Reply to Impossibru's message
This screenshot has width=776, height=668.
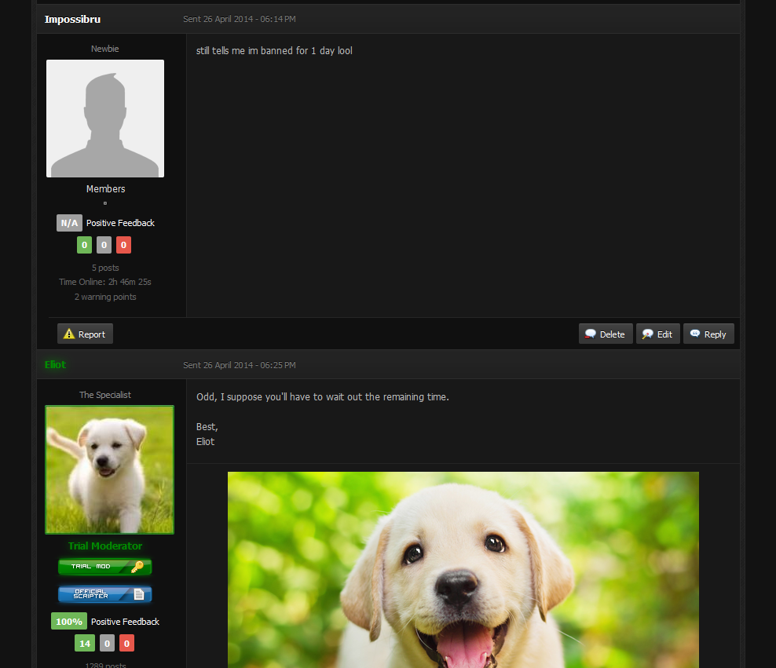pos(708,334)
